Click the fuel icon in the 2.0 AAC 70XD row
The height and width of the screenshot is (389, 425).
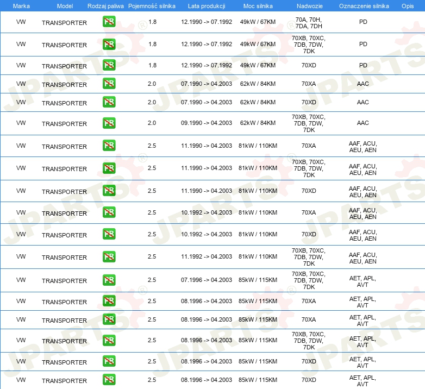109,102
